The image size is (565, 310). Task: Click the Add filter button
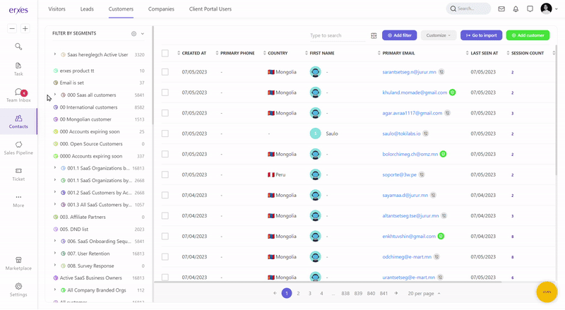pyautogui.click(x=400, y=35)
